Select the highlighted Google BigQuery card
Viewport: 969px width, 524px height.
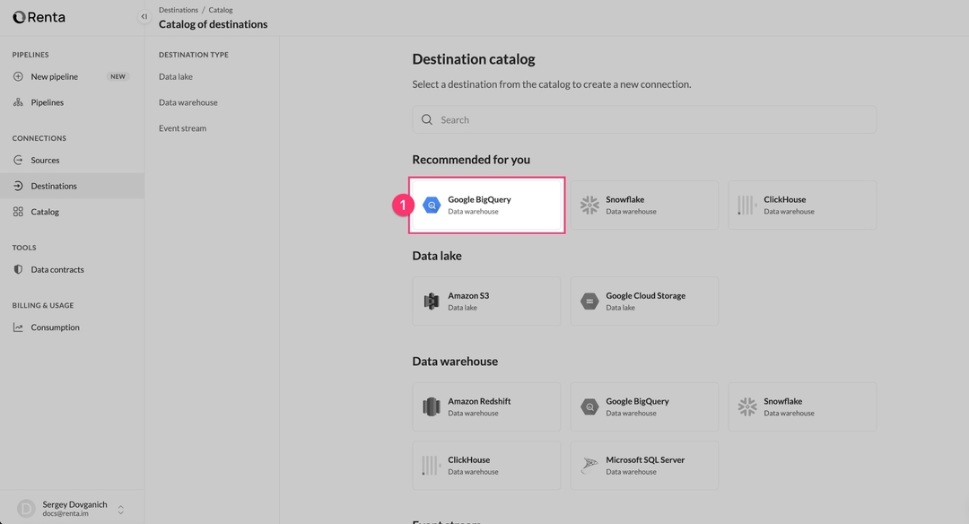pyautogui.click(x=486, y=205)
